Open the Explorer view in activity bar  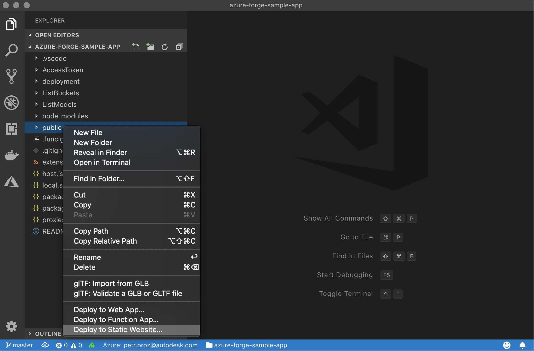(12, 24)
